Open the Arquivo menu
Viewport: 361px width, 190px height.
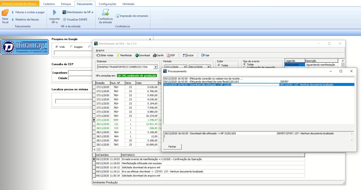coord(100,50)
